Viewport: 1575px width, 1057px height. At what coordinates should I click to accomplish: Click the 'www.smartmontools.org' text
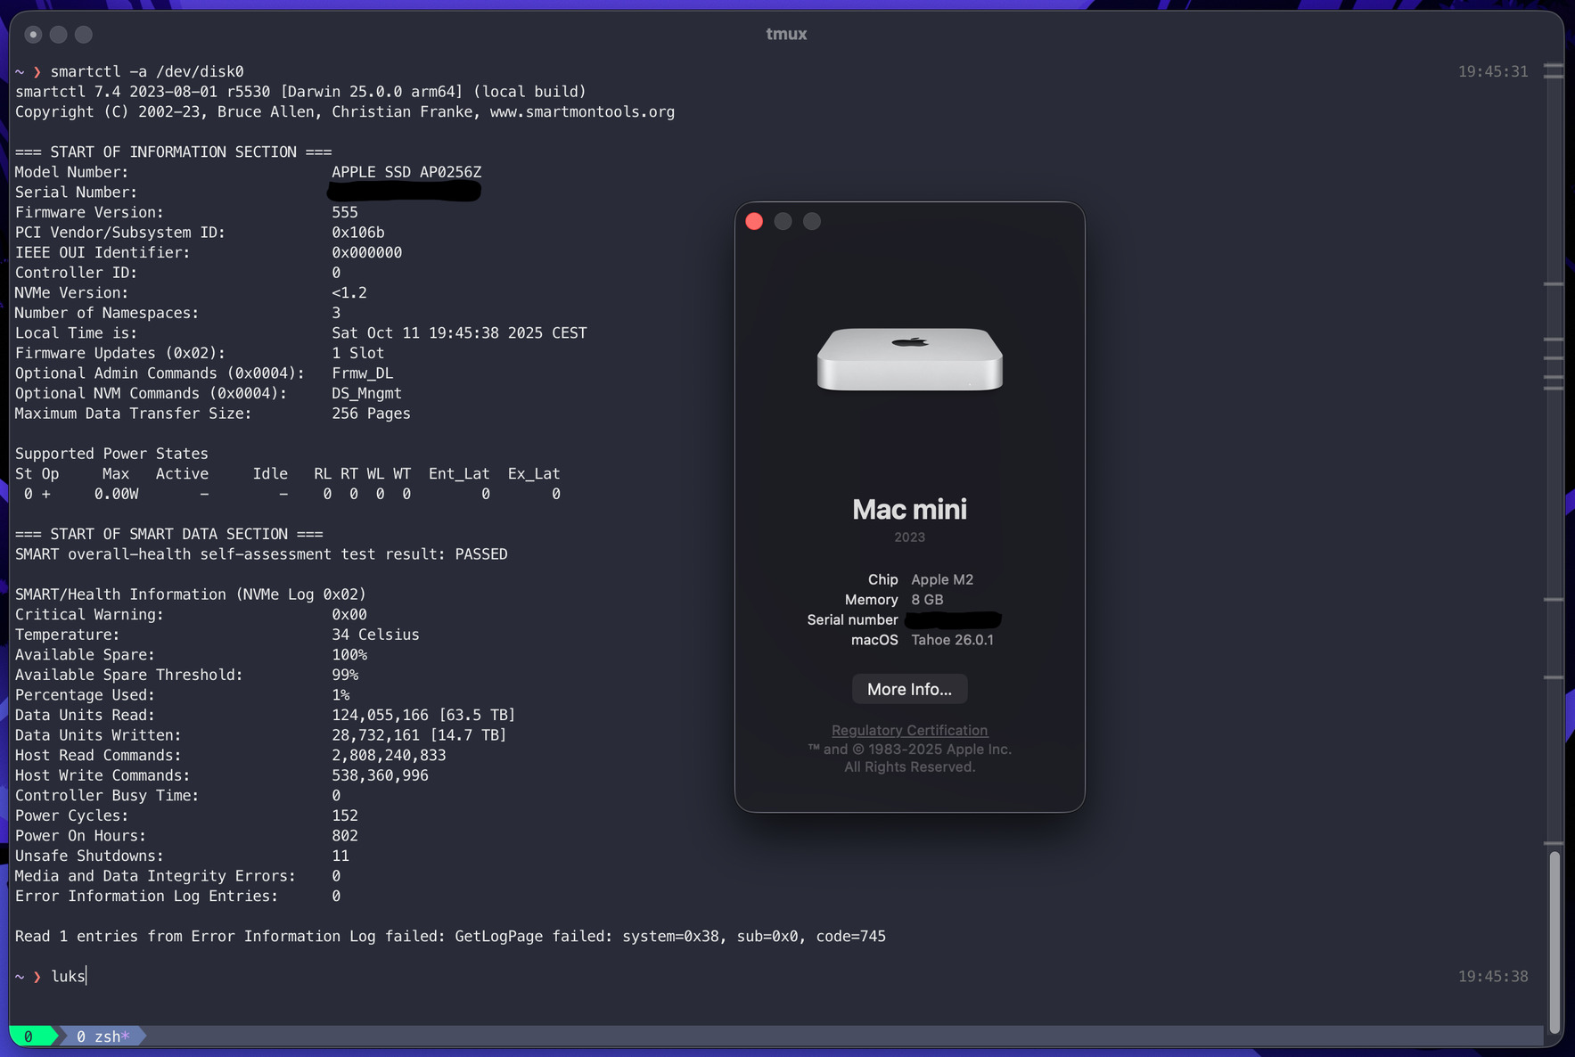582,112
